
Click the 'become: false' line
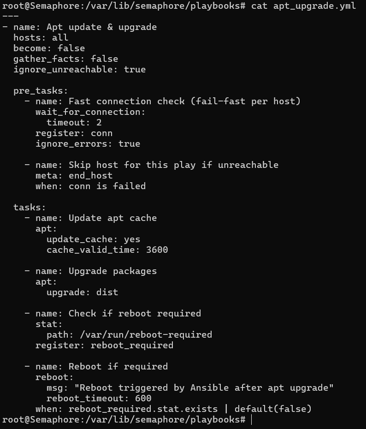pyautogui.click(x=49, y=48)
